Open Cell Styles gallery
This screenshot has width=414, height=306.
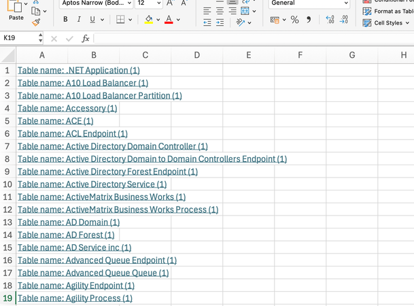(x=385, y=23)
